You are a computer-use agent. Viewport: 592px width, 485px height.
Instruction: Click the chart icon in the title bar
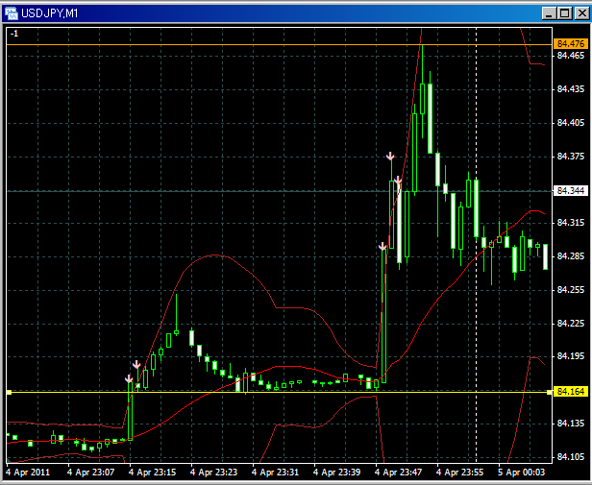tap(12, 12)
